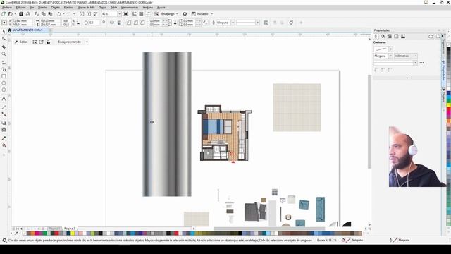Viewport: 451px width, 254px height.
Task: Toggle the first corner style button
Action: click(129, 23)
